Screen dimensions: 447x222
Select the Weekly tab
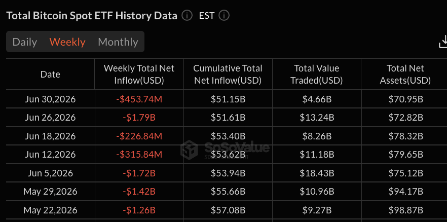point(67,42)
